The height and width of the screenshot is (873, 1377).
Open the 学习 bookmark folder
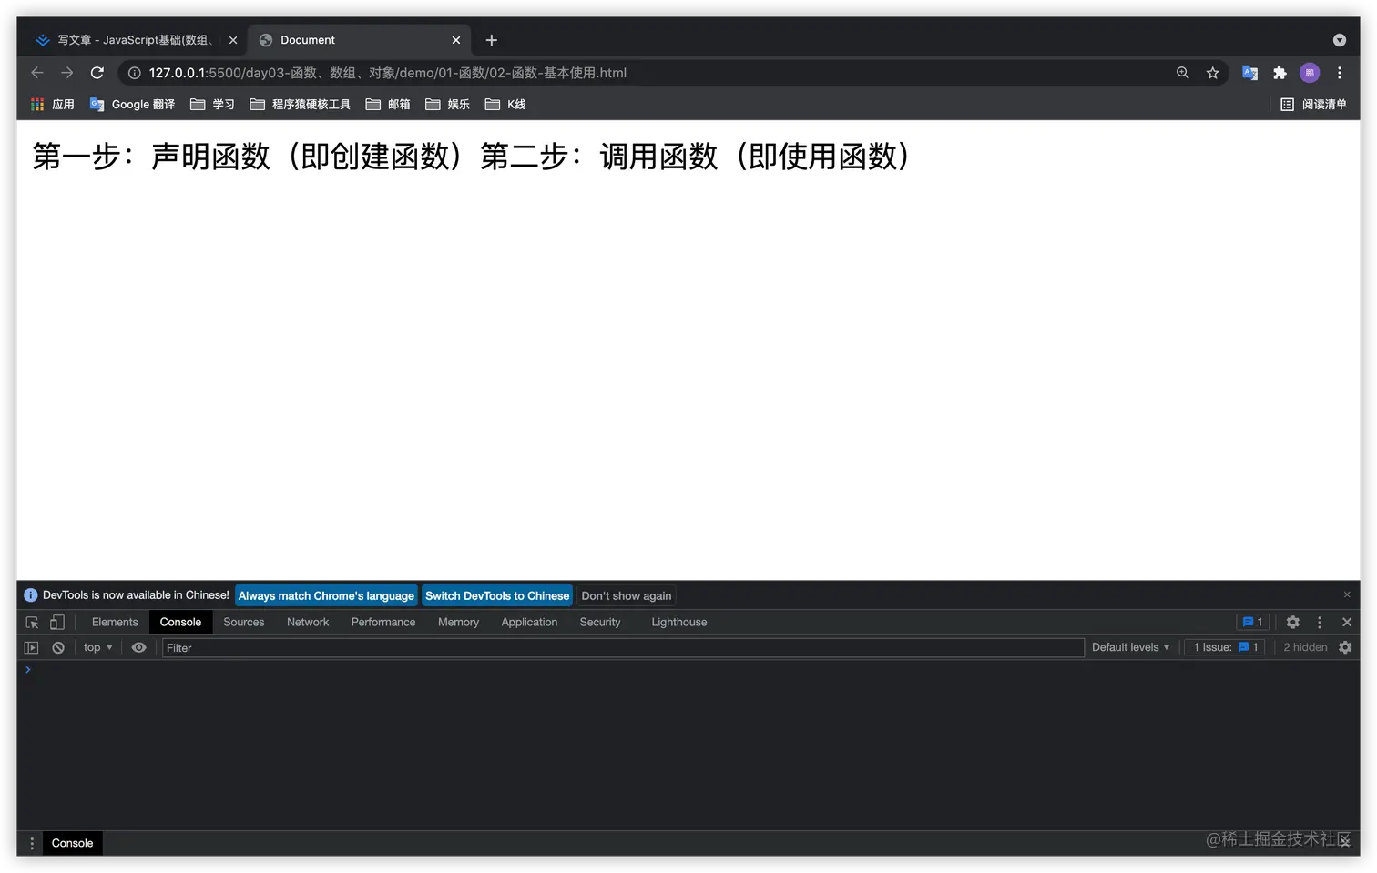tap(212, 105)
